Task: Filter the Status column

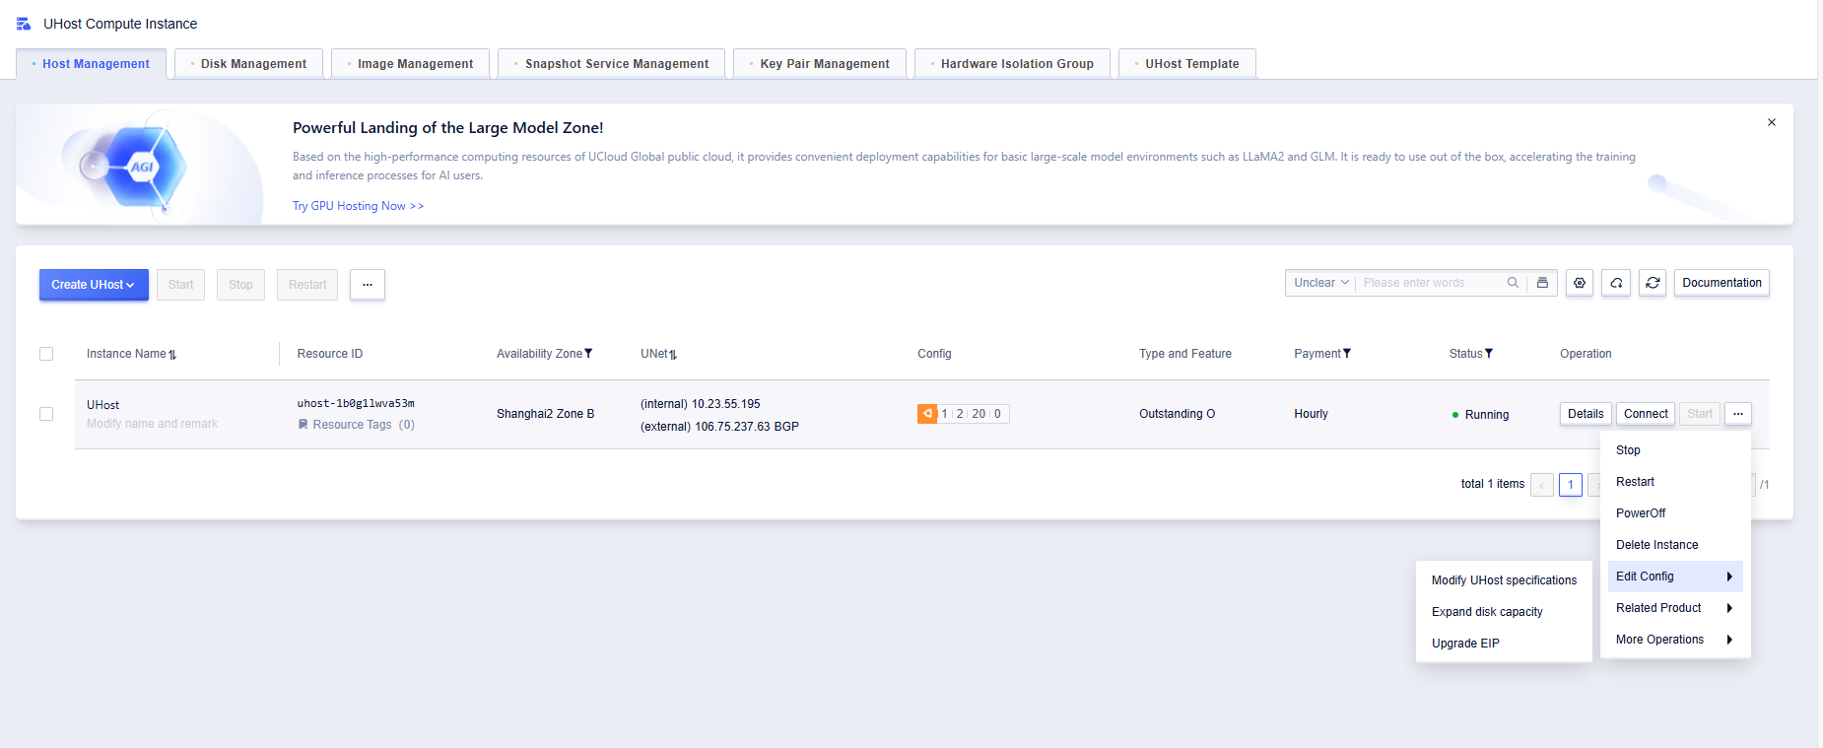Action: click(x=1489, y=354)
